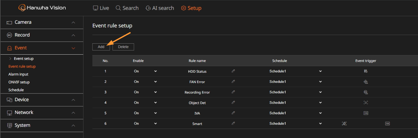
Task: Edit the Smart rule name pencil
Action: (233, 123)
